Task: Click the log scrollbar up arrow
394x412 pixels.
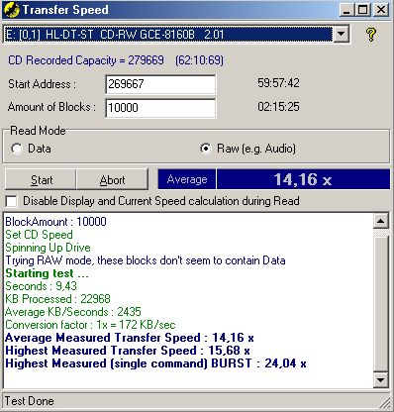Action: click(380, 221)
